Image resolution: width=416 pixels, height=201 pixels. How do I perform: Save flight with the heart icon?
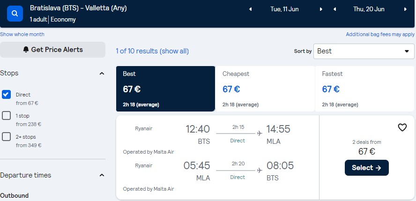pos(402,127)
